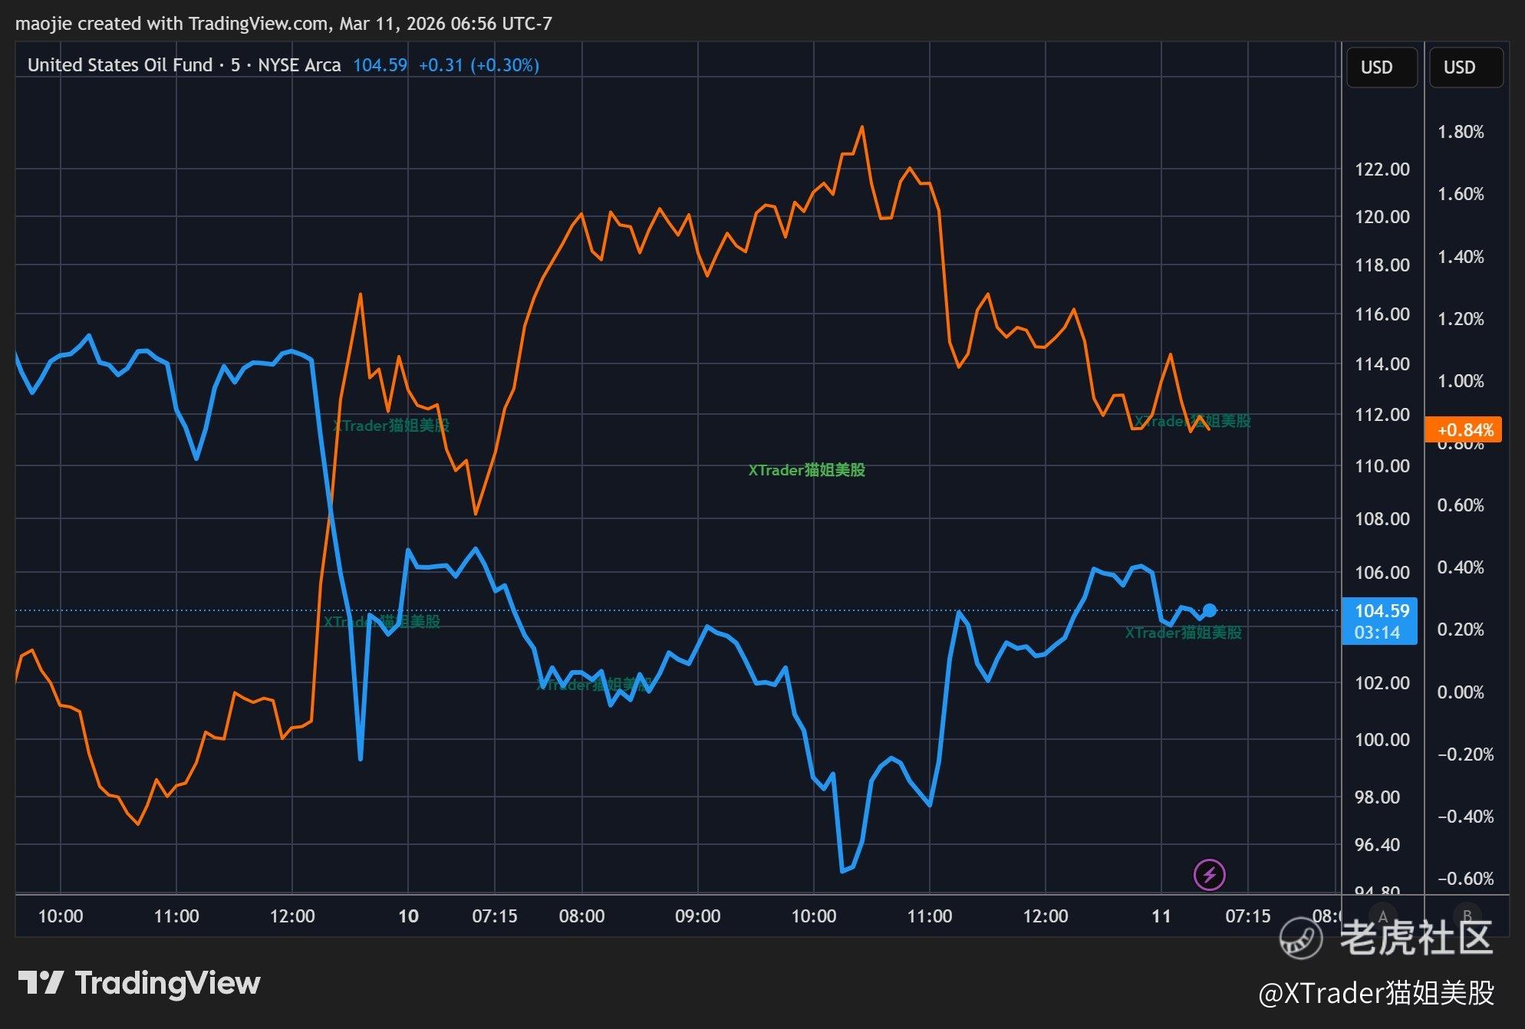Screen dimensions: 1525x1029
Task: Click the +0.31 (+0.30%) change in legend
Action: [479, 65]
